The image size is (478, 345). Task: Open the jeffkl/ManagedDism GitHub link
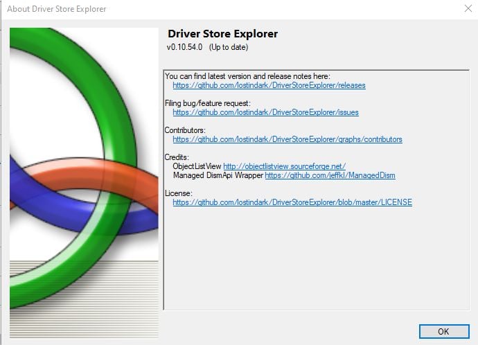330,175
